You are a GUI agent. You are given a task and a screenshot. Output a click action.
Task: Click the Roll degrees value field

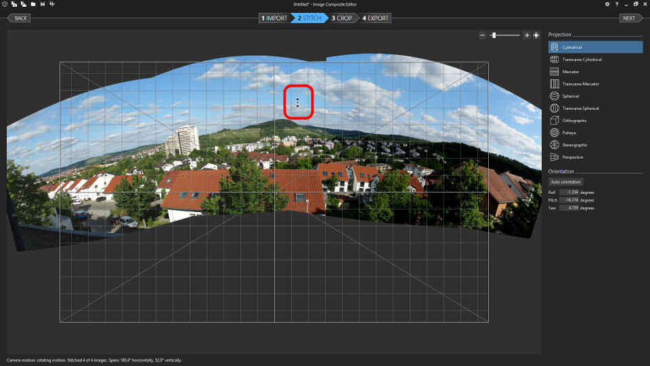[x=570, y=192]
